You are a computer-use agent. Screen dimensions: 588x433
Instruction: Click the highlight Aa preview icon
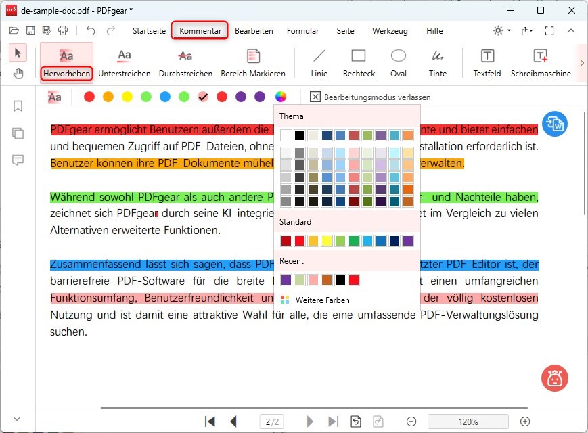tap(54, 97)
